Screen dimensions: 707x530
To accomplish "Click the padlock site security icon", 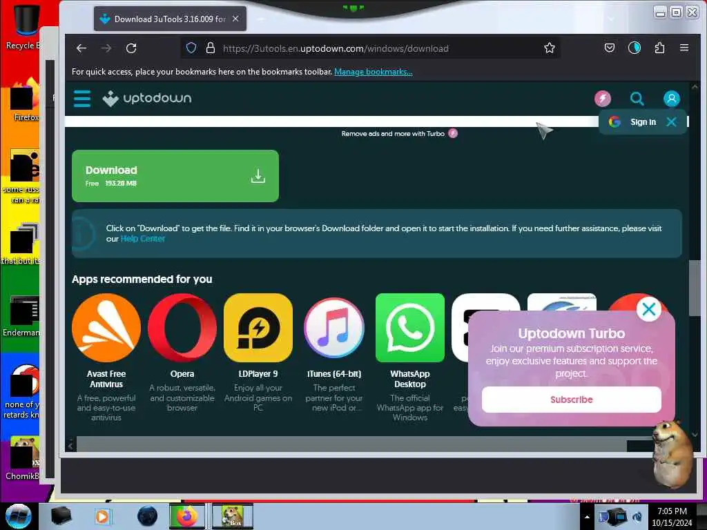I will pos(210,48).
